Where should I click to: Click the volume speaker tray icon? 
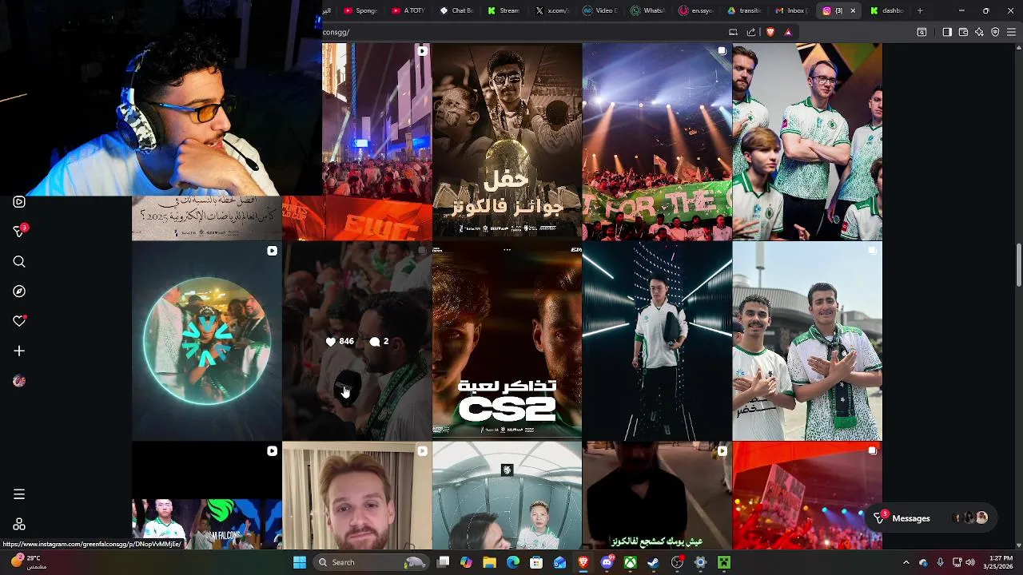click(970, 562)
